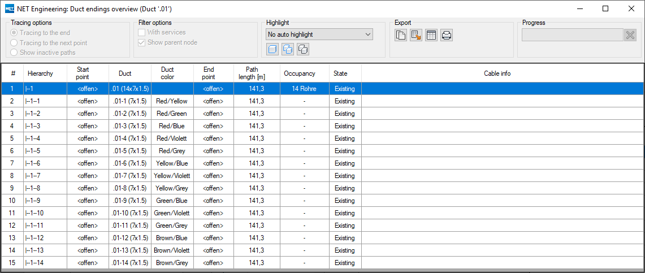Click the export to file icon with arrow

tap(416, 36)
